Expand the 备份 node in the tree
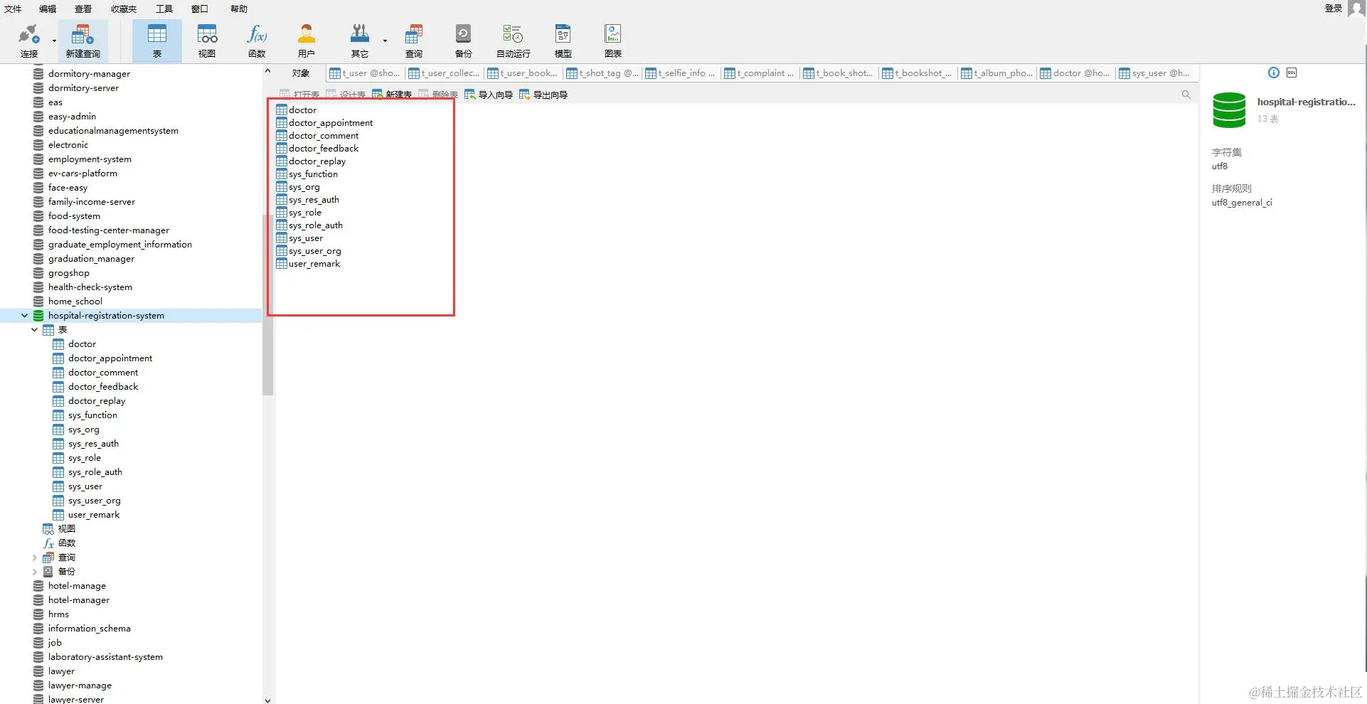This screenshot has width=1367, height=704. 34,572
